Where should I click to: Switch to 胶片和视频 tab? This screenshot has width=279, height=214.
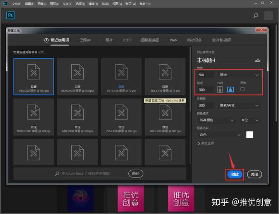221,40
